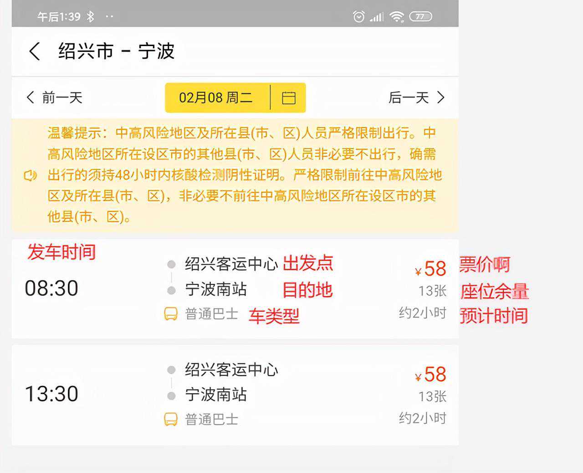This screenshot has width=583, height=473.
Task: Open the calendar date picker icon
Action: [x=289, y=98]
